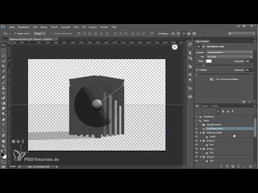Open the Bearbeiten menu
The width and height of the screenshot is (258, 193).
point(24,27)
